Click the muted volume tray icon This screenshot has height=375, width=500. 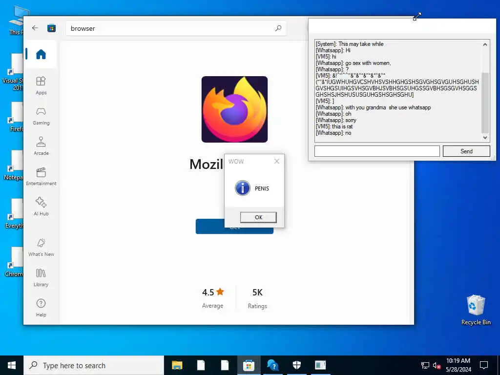437,365
